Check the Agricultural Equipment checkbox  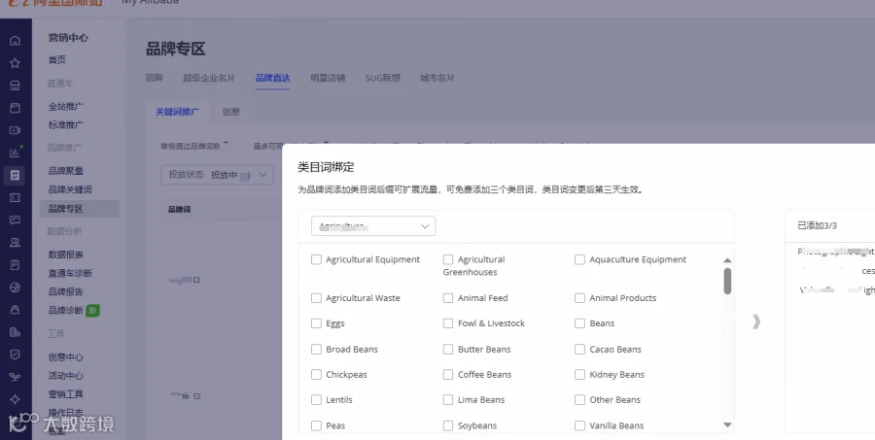316,259
